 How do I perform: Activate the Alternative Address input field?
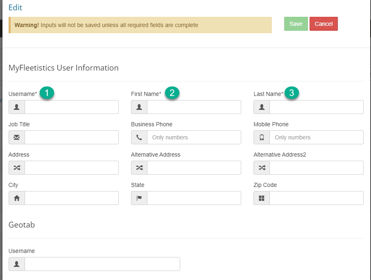(x=194, y=168)
